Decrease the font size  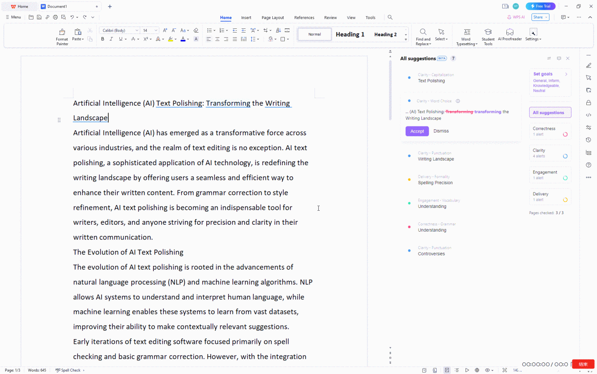[x=174, y=30]
